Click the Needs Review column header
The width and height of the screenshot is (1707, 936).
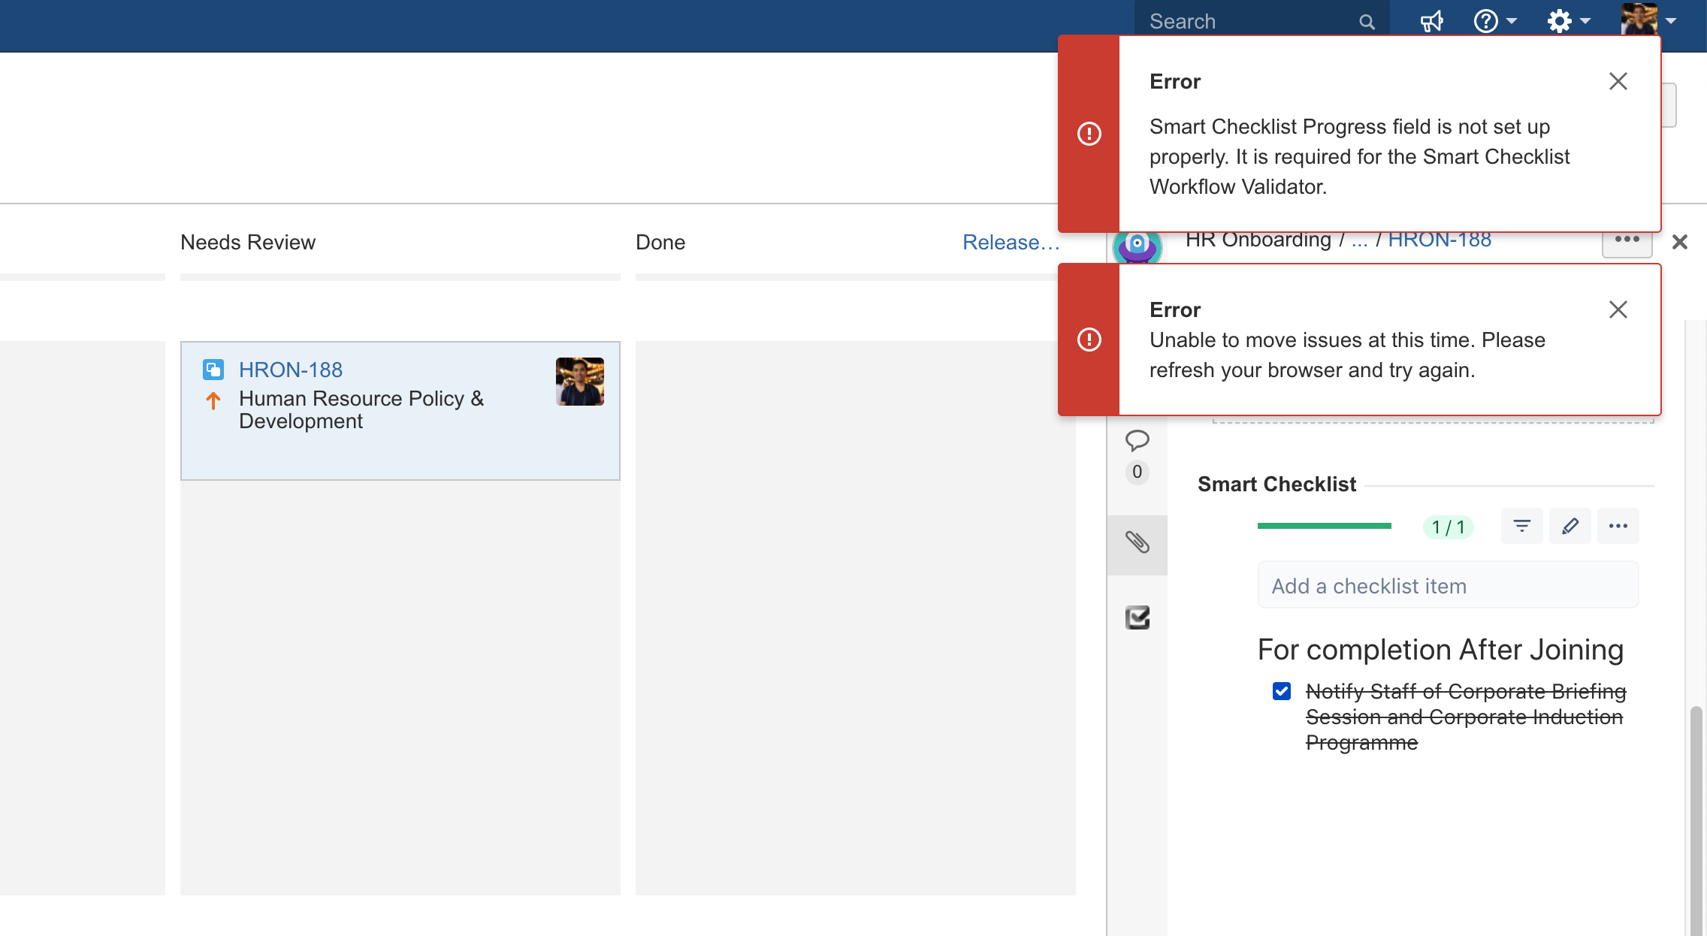248,242
